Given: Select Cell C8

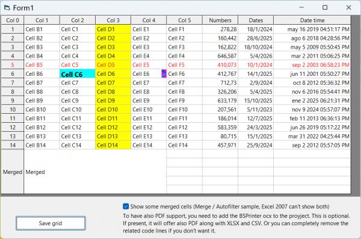Looking at the screenshot, I should click(x=78, y=92).
